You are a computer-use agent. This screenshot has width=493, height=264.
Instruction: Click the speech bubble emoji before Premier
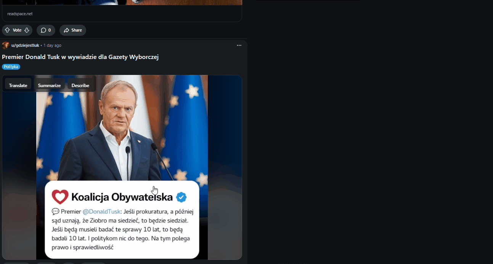(x=55, y=212)
